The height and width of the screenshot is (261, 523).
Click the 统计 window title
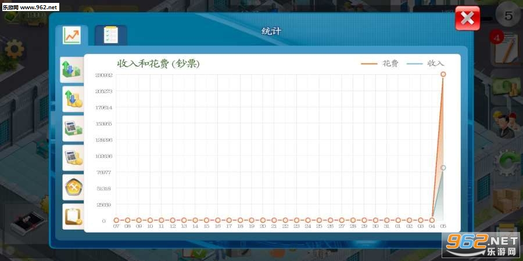point(271,31)
